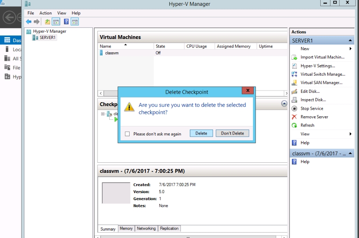Sort by the Assigned Memory column header
The width and height of the screenshot is (359, 238).
tap(236, 46)
